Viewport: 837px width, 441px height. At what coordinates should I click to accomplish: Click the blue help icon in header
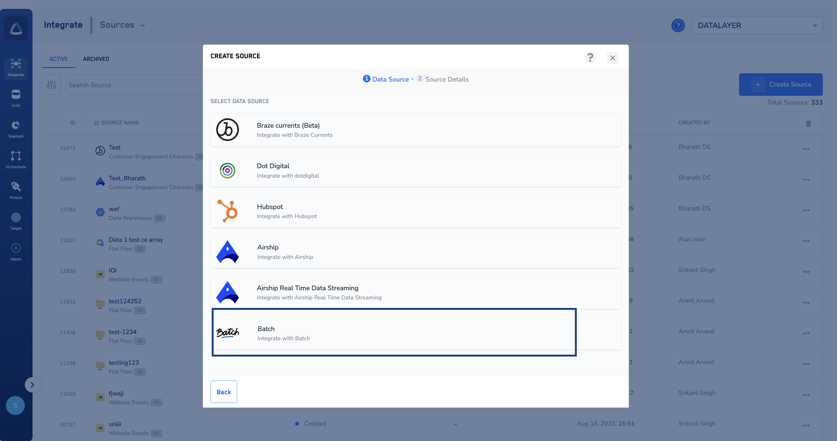(678, 25)
